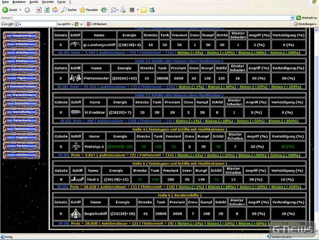Click the gr.Landungsschiff ship image
Screen dimensions: 319x240
(x=75, y=45)
